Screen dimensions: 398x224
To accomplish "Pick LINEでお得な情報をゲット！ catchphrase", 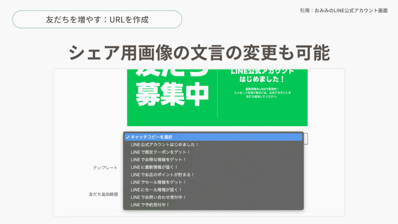I will click(159, 159).
